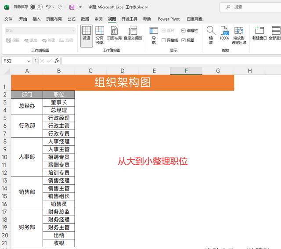Click the Undo arrow icon
Screen dimensions: 281x249
click(48, 7)
